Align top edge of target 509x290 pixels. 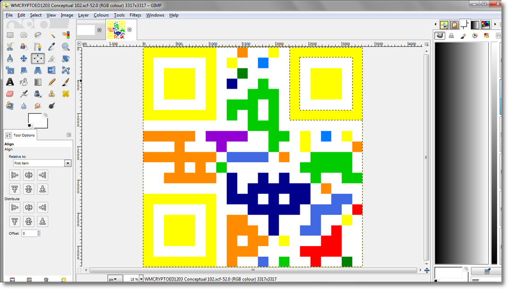pyautogui.click(x=15, y=189)
